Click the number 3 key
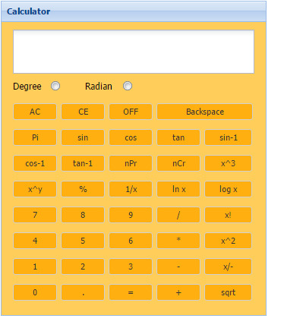The image size is (284, 328). tap(131, 266)
